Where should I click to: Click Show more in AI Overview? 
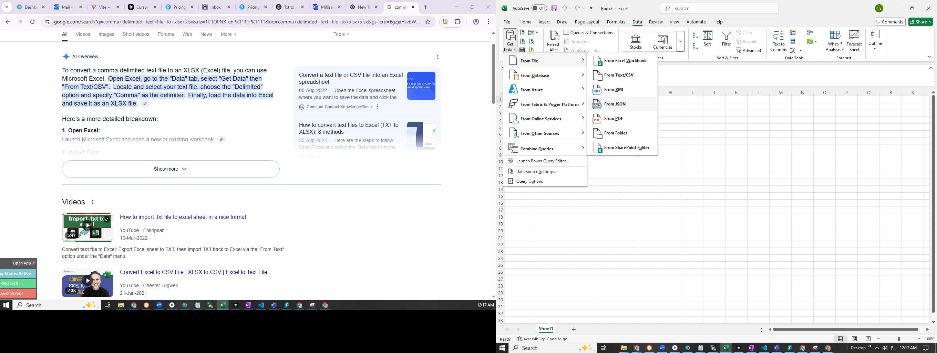click(x=171, y=169)
